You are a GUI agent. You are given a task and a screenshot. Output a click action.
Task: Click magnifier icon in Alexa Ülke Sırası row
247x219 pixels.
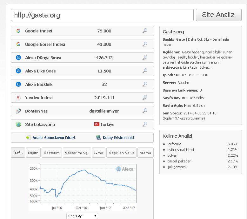tap(145, 71)
